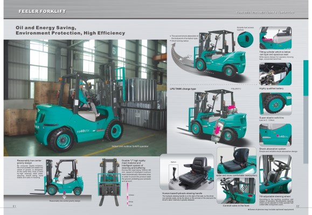312x215 pixels.
Task: Open the tilting cylinder and seat thumbnail
Action: 275,38
